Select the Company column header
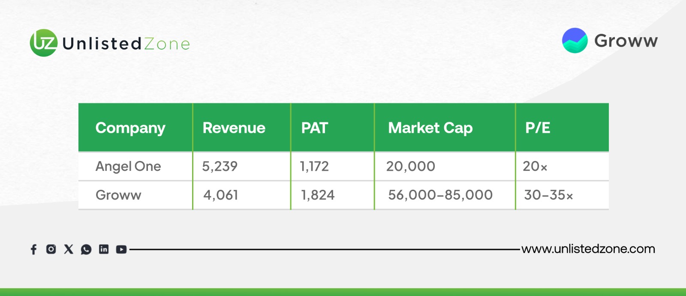 point(130,128)
